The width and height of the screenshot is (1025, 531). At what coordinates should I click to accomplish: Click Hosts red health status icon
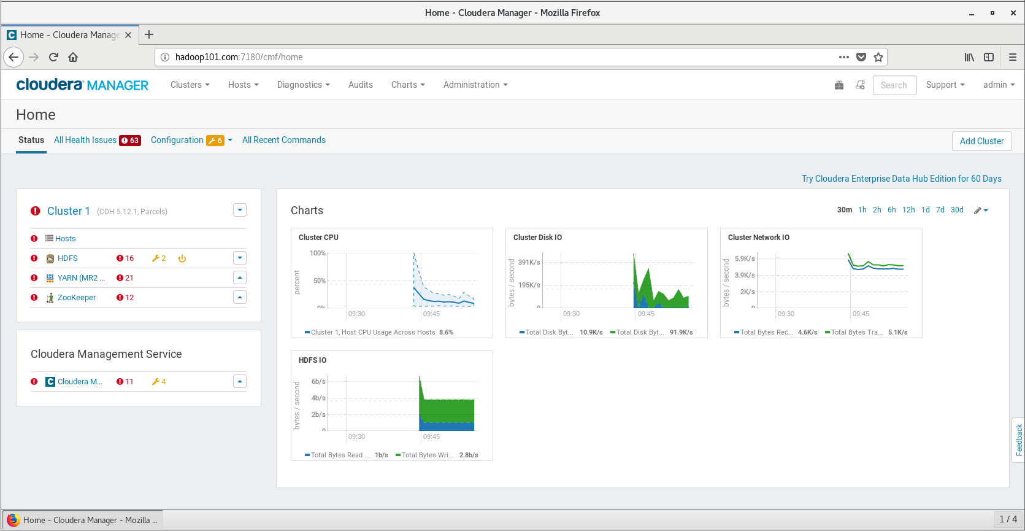[34, 239]
